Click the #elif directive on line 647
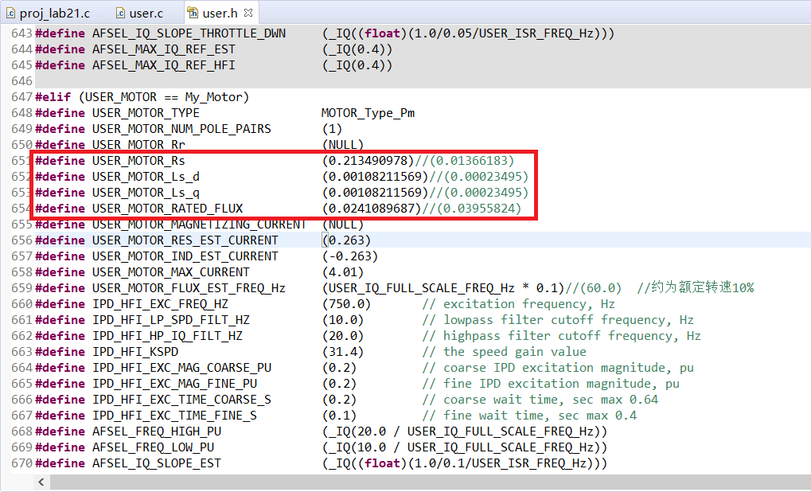This screenshot has height=492, width=811. click(53, 97)
